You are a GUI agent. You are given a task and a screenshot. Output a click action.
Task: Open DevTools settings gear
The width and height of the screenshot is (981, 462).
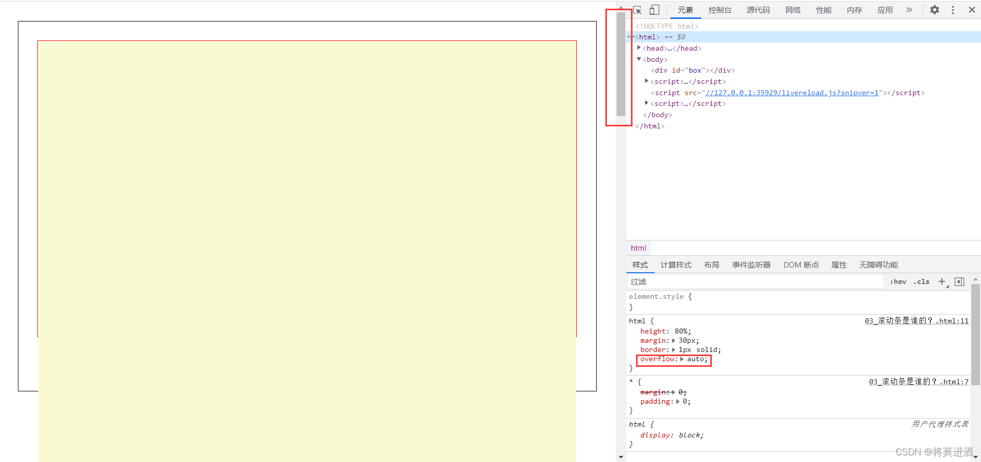click(934, 10)
